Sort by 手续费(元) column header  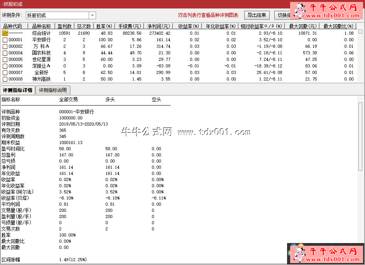[x=129, y=26]
